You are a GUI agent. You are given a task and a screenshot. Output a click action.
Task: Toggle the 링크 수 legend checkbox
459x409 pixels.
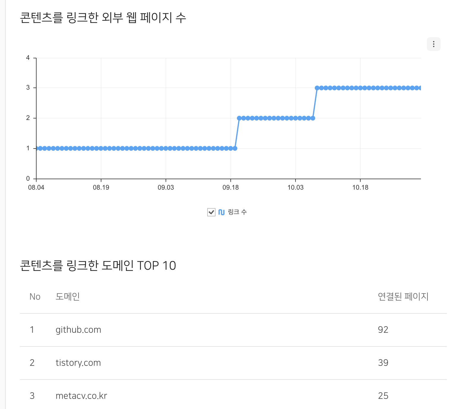(x=211, y=212)
